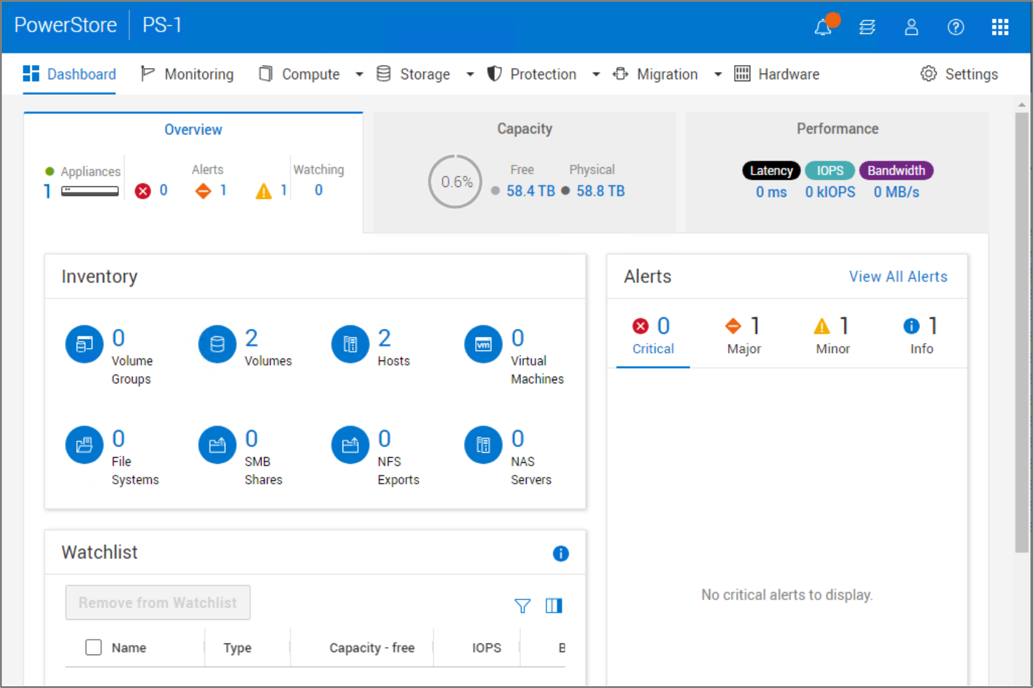Click the 0 ms latency value

click(x=771, y=192)
